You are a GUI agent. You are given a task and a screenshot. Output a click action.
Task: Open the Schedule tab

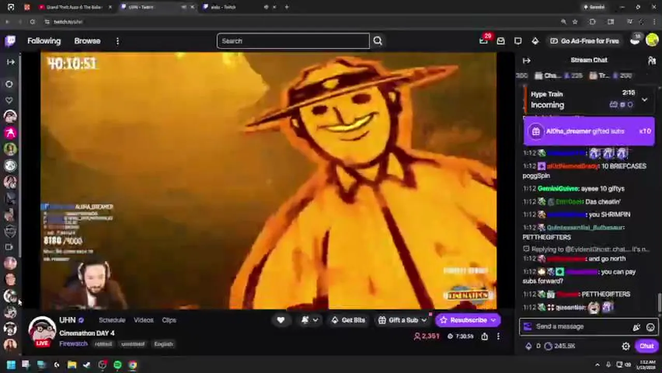(112, 320)
